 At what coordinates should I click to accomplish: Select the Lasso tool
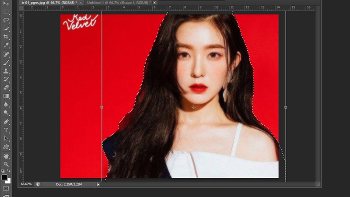(x=6, y=20)
